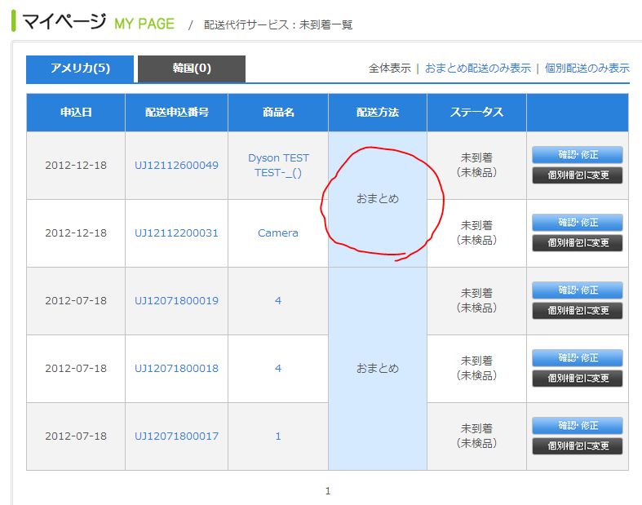Screen dimensions: 642x505
Task: Select the page number 1
Action: tap(328, 491)
